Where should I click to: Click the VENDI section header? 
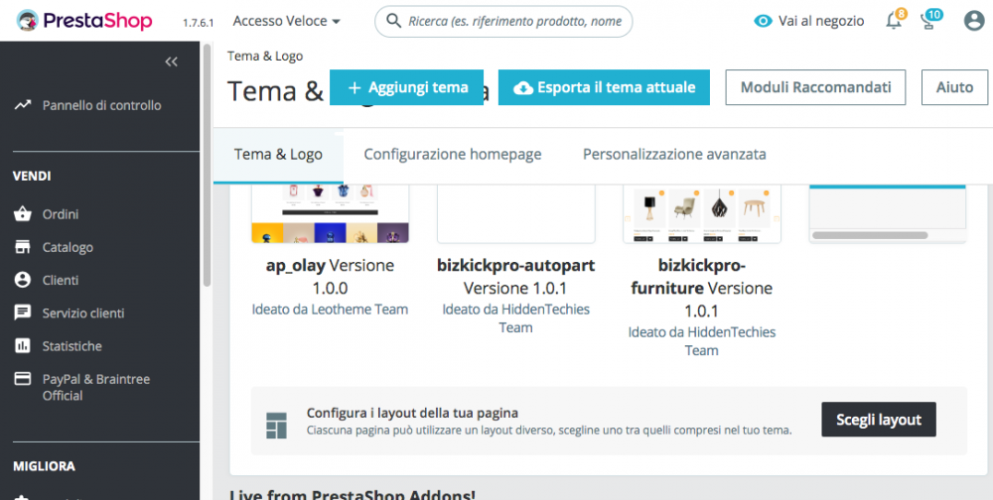pos(32,176)
